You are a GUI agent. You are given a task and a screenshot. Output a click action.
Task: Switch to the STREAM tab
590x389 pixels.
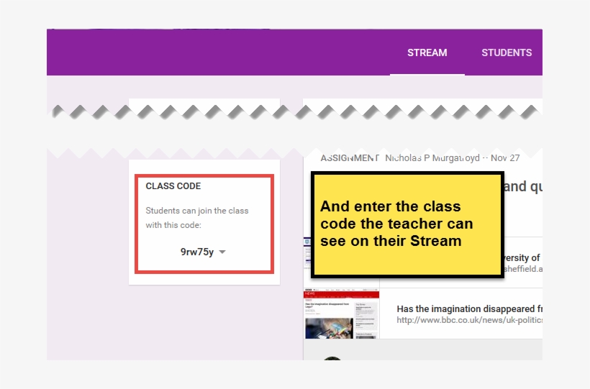coord(427,52)
